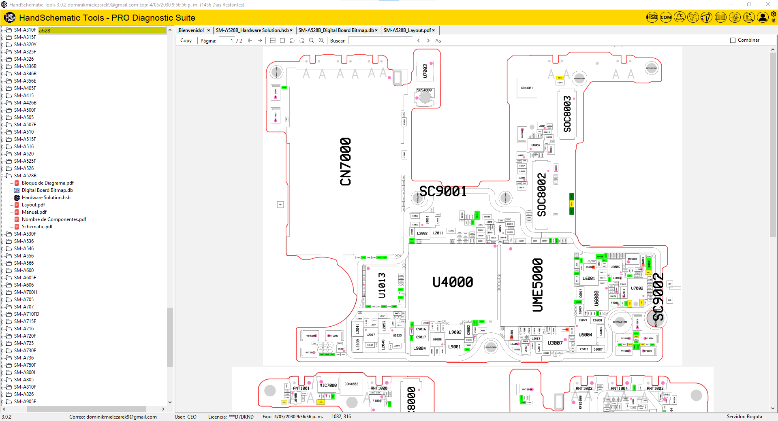778x421 pixels.
Task: Close the Hardware Solution.hsb tab
Action: pyautogui.click(x=291, y=30)
